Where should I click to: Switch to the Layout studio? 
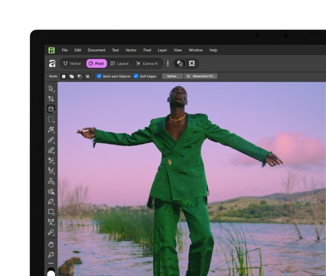[x=120, y=64]
